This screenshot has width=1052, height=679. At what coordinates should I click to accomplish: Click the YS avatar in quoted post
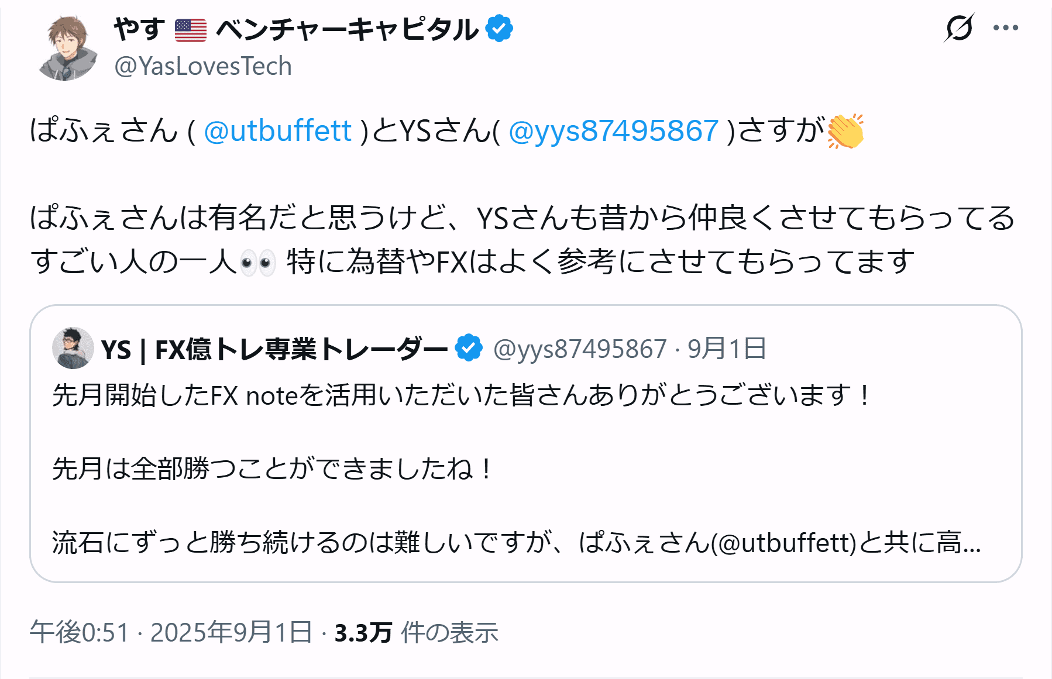pos(73,349)
